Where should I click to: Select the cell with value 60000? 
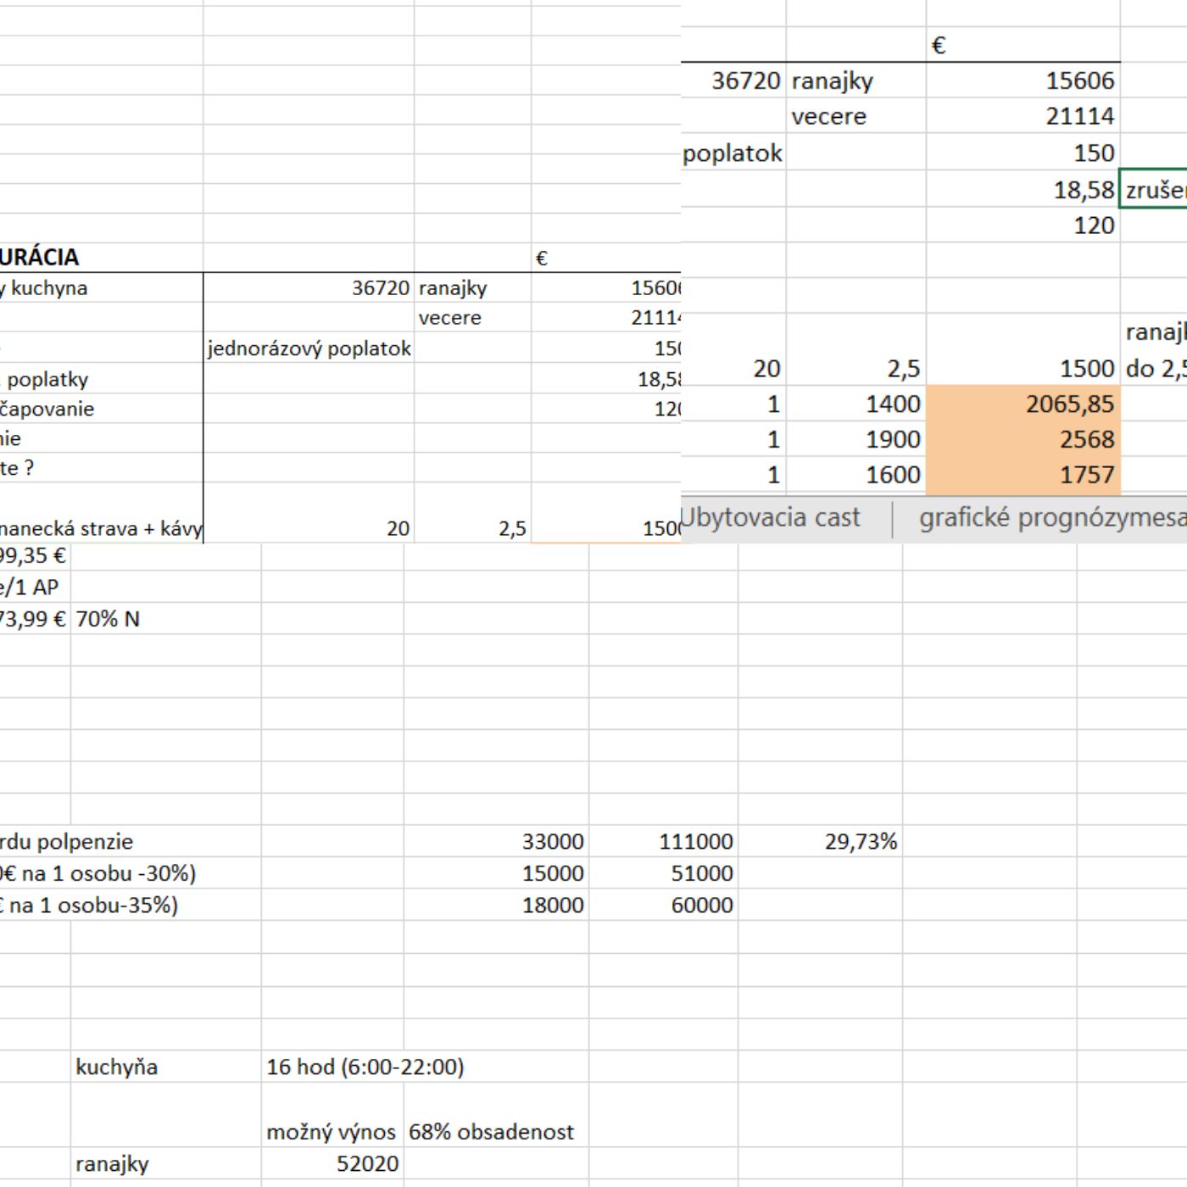pos(663,905)
